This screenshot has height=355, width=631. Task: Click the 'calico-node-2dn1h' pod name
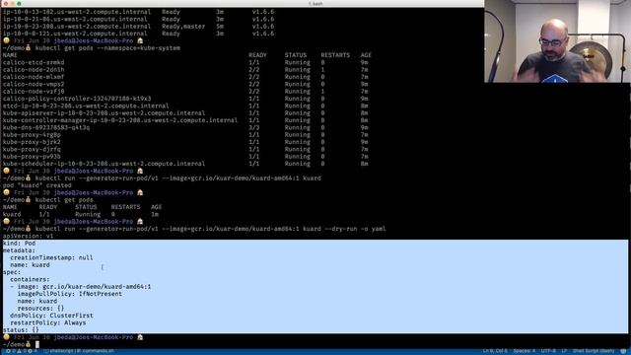tap(34, 70)
